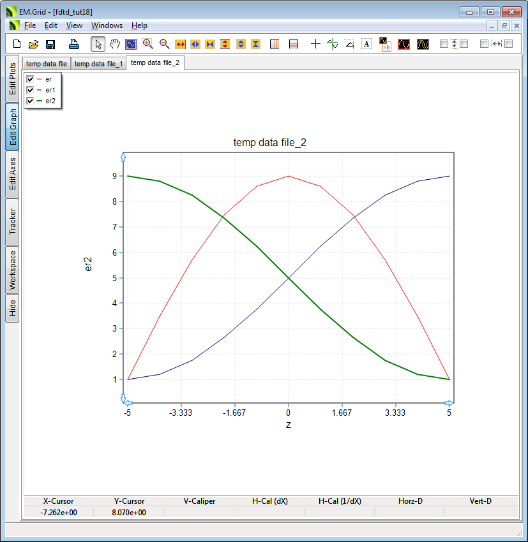Open the Tracker side panel
Image resolution: width=528 pixels, height=542 pixels.
12,221
